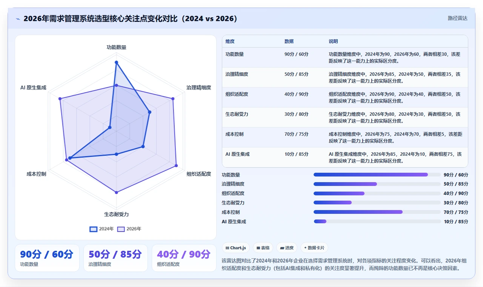Click the 成本控制 radar axis label
The height and width of the screenshot is (287, 483).
36,174
